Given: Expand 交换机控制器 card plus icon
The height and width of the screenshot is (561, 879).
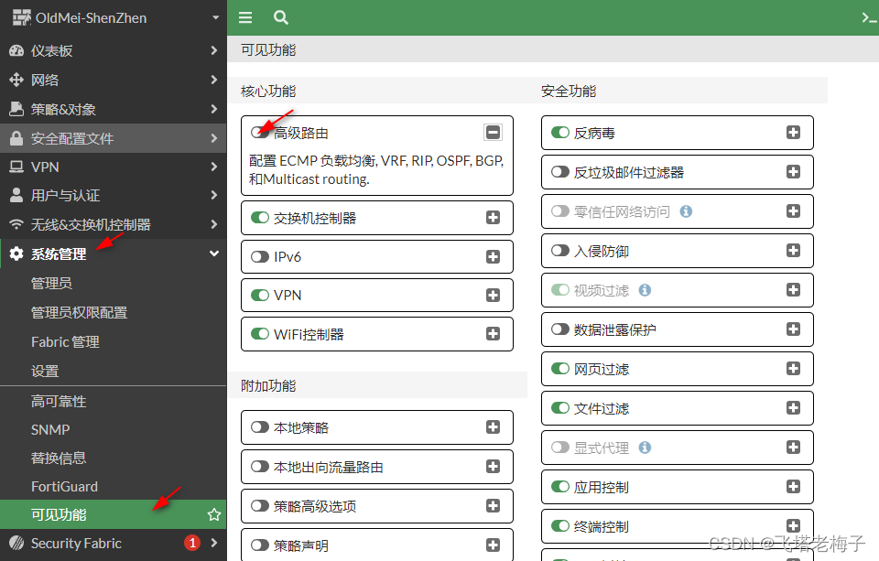Looking at the screenshot, I should [493, 218].
